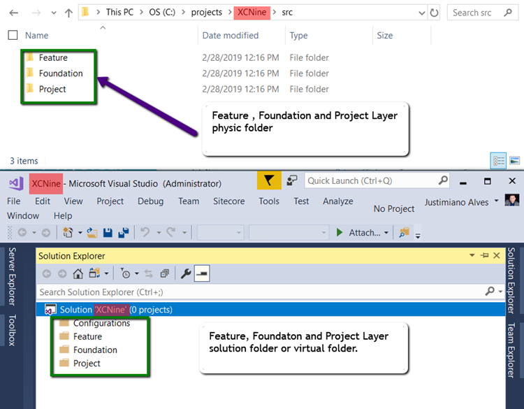Click projects in the address breadcrumb
Image resolution: width=524 pixels, height=409 pixels.
[x=207, y=13]
